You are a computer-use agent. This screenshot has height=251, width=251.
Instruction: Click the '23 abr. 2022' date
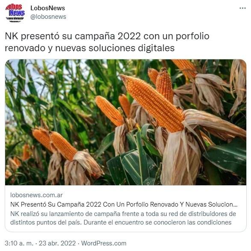point(57,243)
